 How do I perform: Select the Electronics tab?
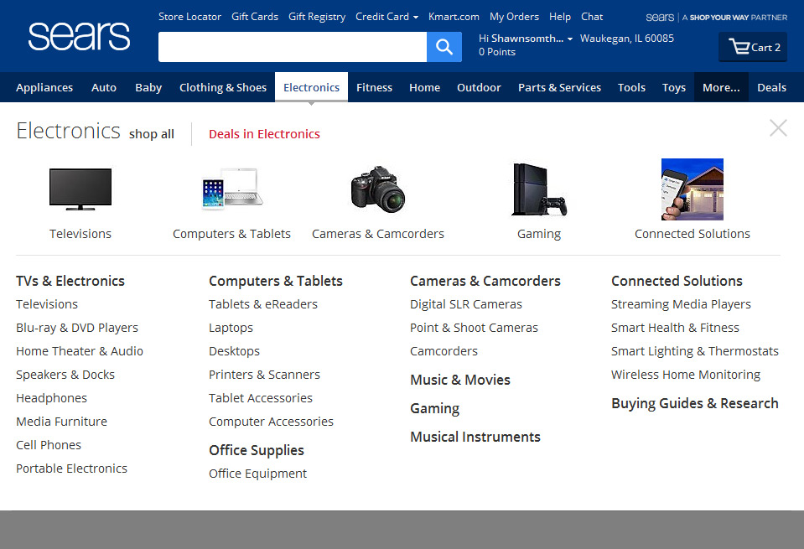click(311, 88)
